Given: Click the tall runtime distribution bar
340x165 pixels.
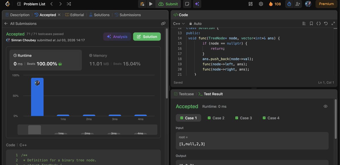Looking at the screenshot, I should [37, 97].
